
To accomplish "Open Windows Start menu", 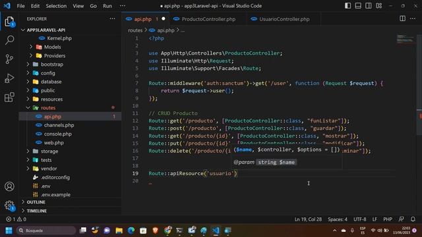I will coord(9,230).
